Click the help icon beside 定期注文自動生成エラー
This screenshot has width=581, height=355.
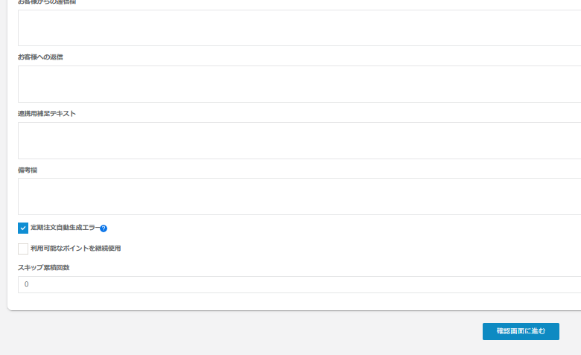coord(104,228)
